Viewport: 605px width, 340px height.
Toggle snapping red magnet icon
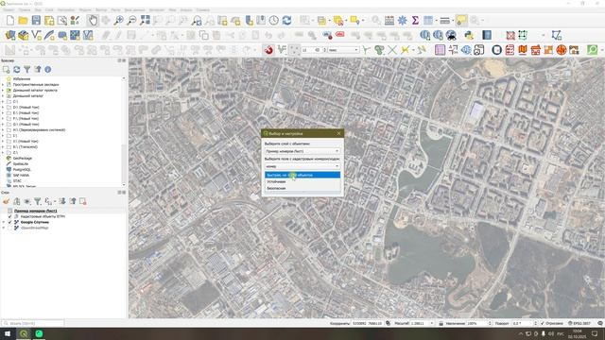tap(268, 50)
